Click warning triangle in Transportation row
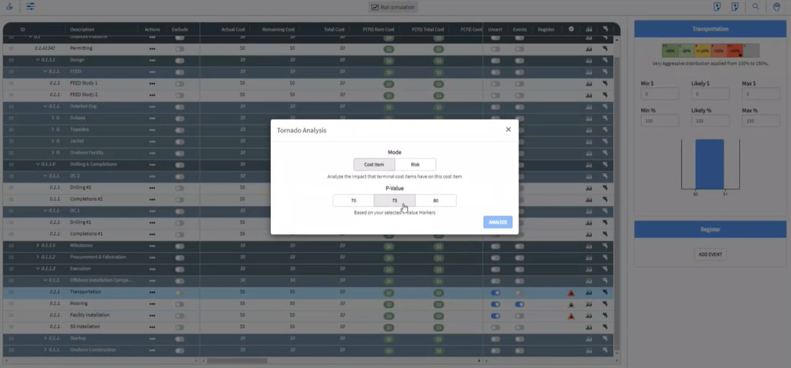Screen dimensions: 791x368 coord(571,293)
